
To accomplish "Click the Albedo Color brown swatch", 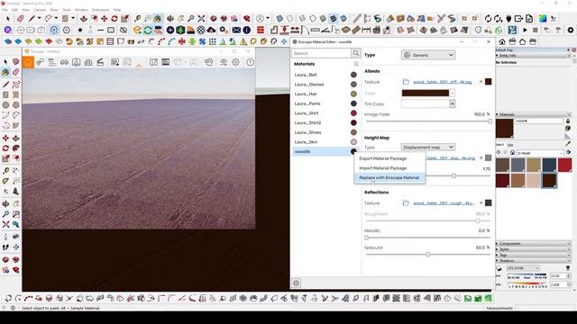I will click(425, 94).
